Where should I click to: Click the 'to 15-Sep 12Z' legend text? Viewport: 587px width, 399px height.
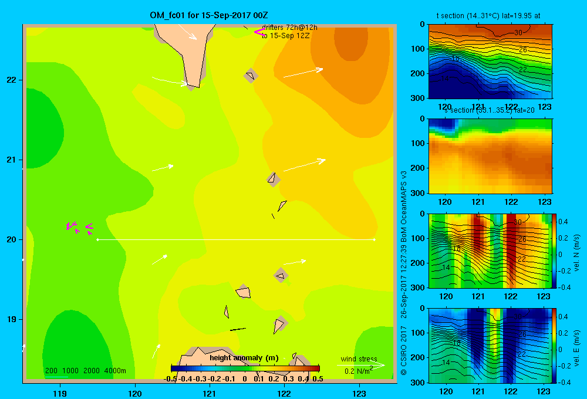(286, 36)
